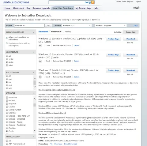Click Product Keys for Windows 10 Multiple Editions
Image resolution: width=147 pixels, height=146 pixels.
113,70
